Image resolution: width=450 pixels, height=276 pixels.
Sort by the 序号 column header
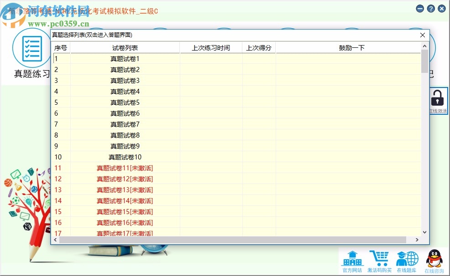click(61, 48)
